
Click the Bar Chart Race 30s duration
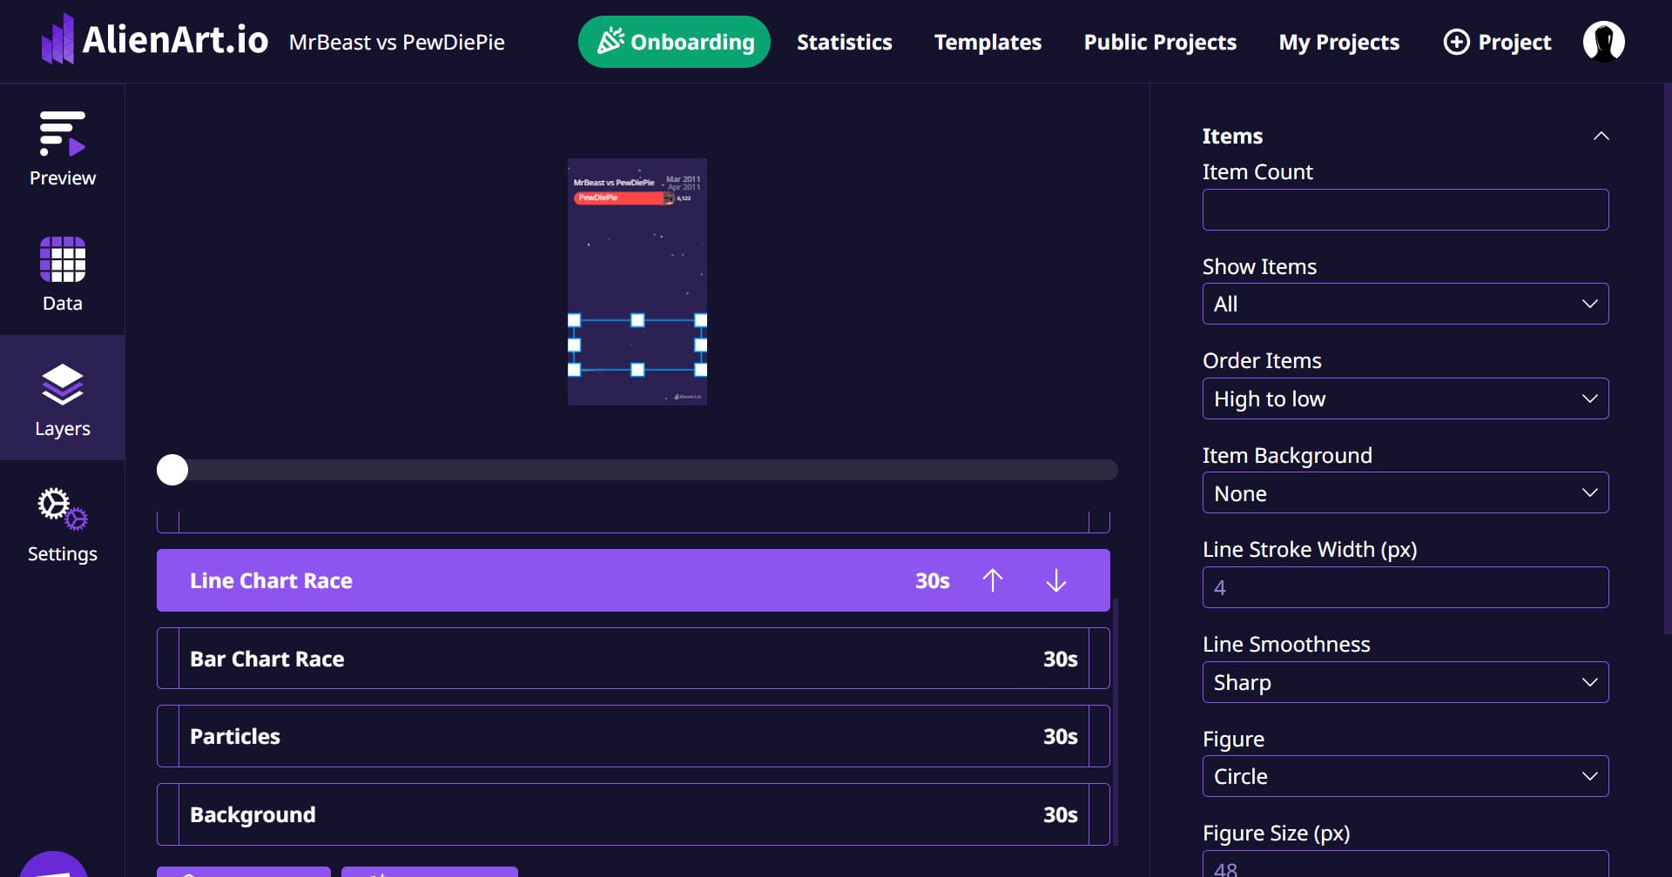(x=1061, y=659)
